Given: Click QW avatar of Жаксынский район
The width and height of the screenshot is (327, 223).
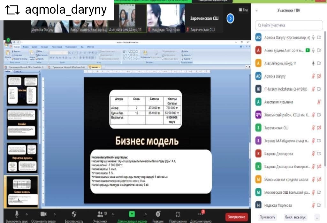Looking at the screenshot, I should coord(258,115).
